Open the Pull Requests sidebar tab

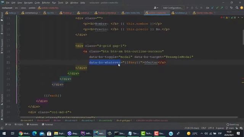click(2, 46)
